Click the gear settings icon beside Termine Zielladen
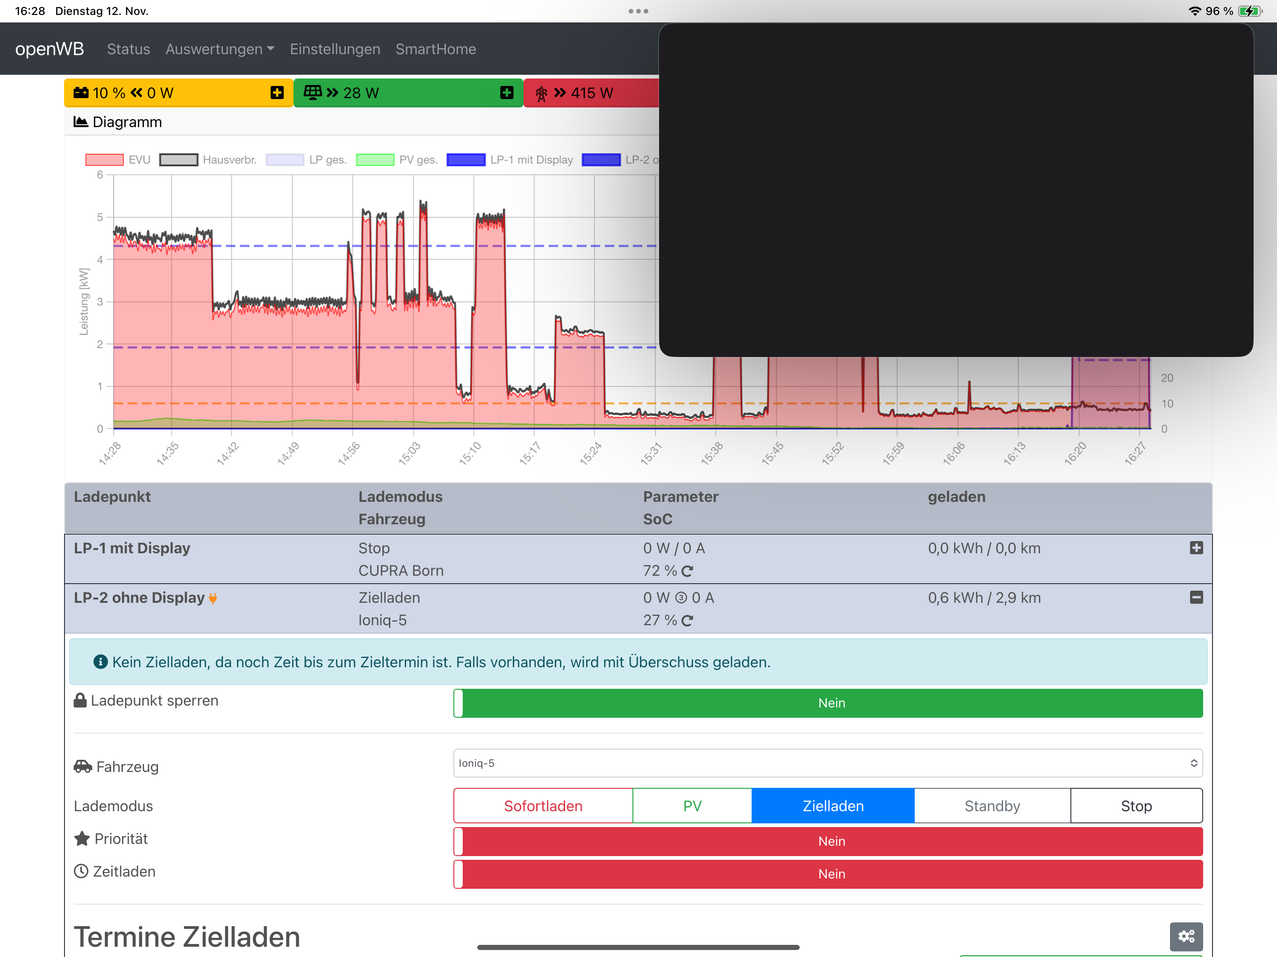The image size is (1277, 957). (1186, 936)
